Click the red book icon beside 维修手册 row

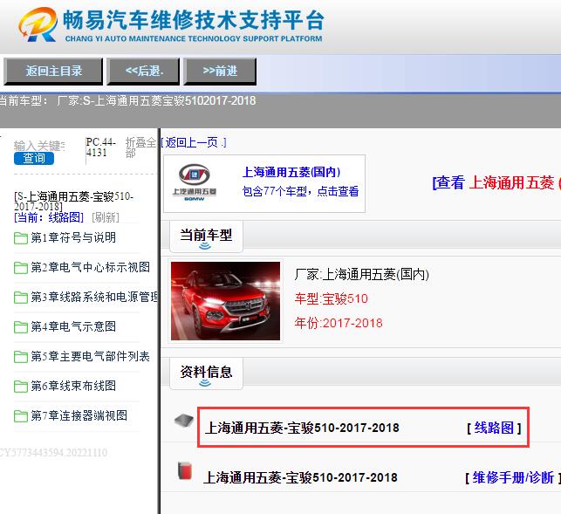(185, 470)
